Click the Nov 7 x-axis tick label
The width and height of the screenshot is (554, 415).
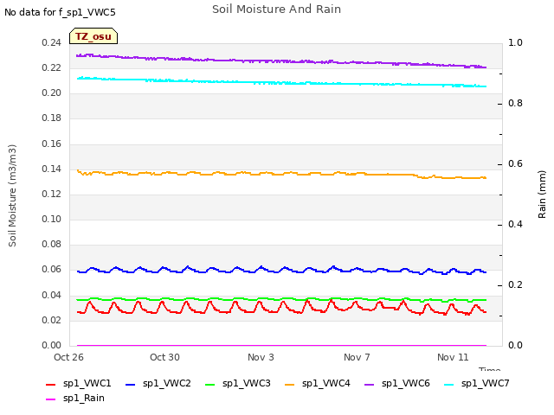357,357
